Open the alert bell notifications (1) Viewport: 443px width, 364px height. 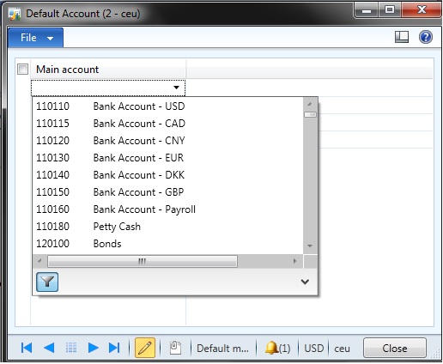tap(277, 349)
